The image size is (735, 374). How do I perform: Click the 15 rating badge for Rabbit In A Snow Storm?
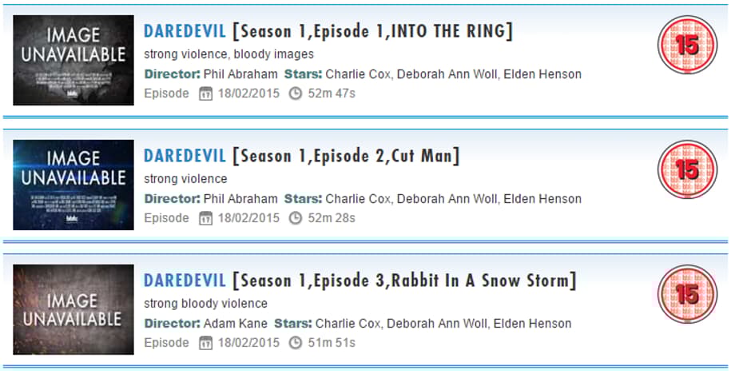(x=687, y=295)
